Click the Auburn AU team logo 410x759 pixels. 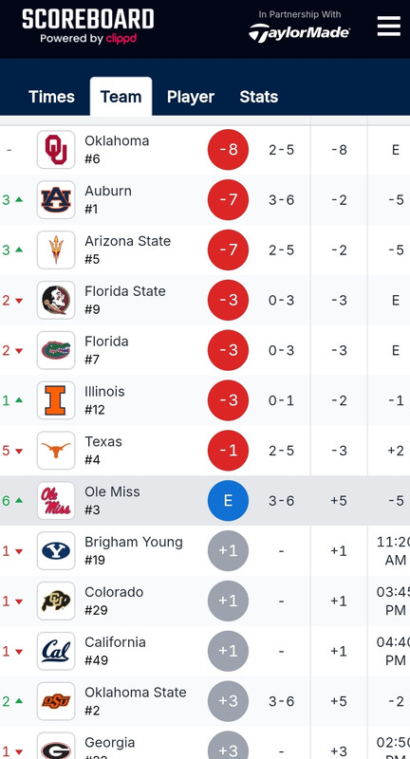(x=56, y=200)
